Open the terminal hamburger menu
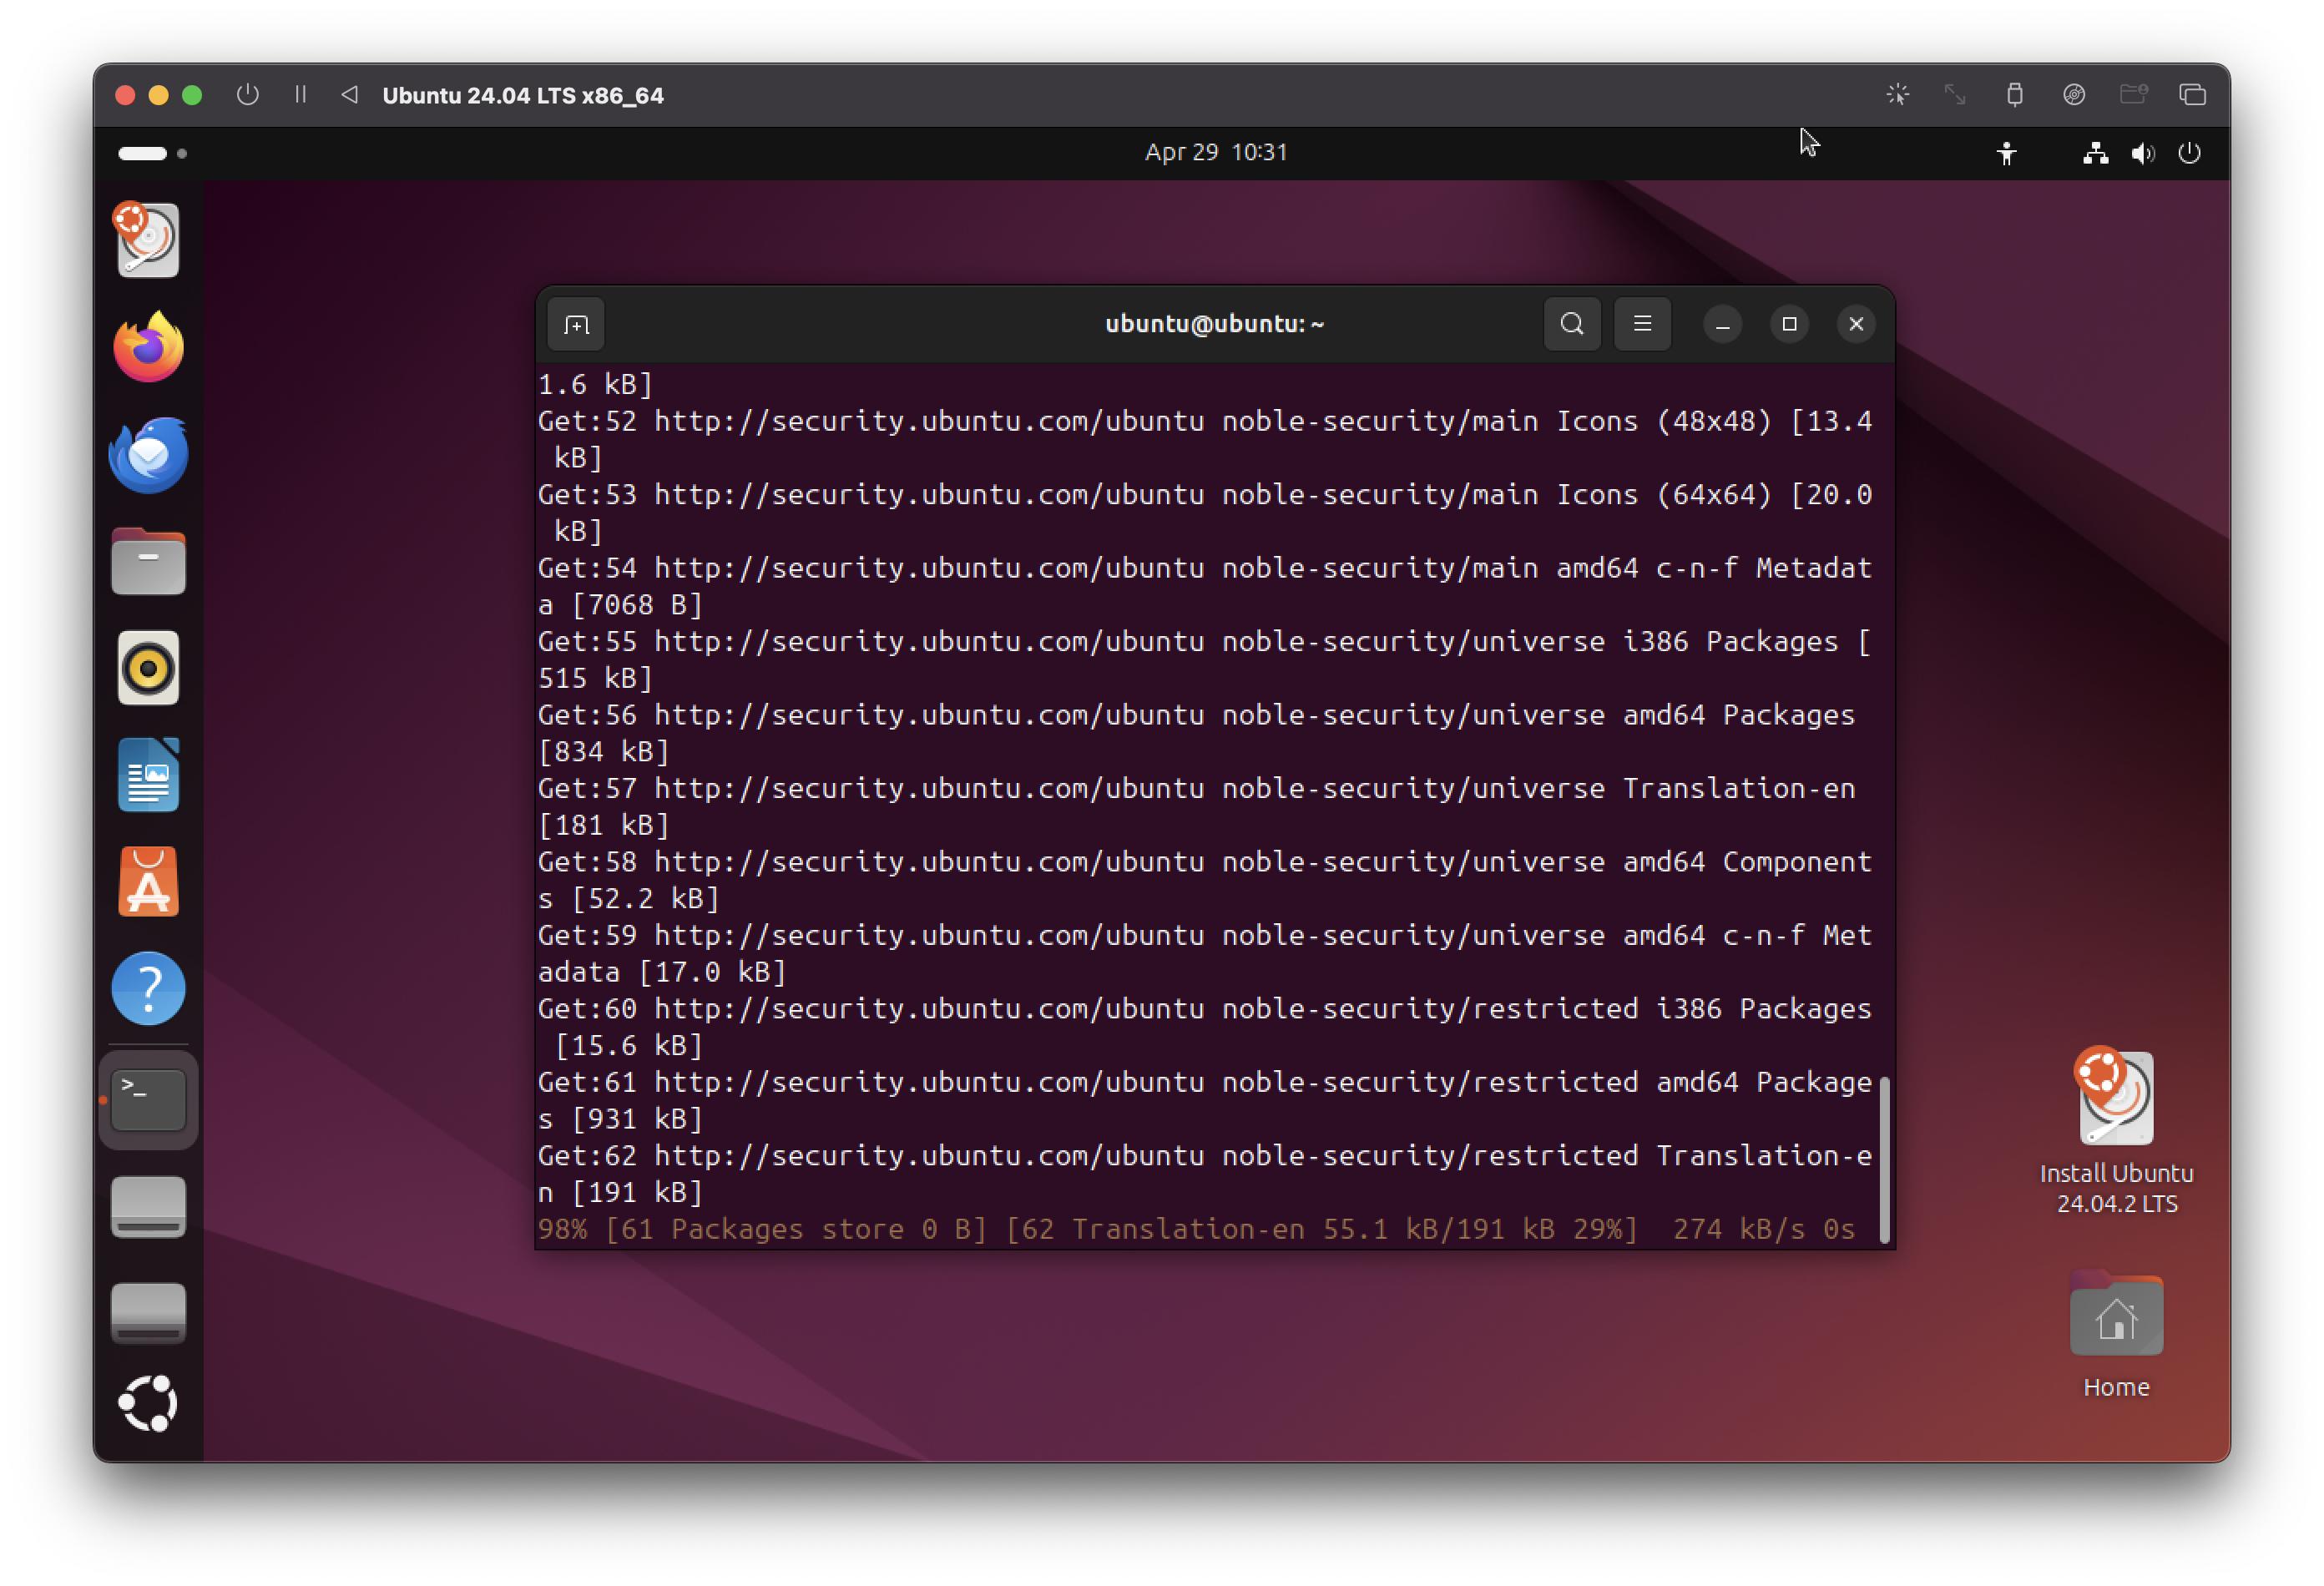This screenshot has width=2324, height=1586. pyautogui.click(x=1641, y=324)
